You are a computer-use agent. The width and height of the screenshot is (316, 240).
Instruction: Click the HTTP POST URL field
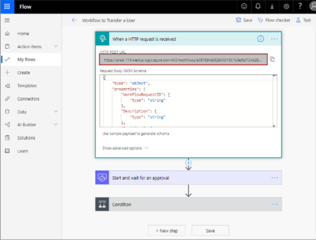click(x=183, y=59)
